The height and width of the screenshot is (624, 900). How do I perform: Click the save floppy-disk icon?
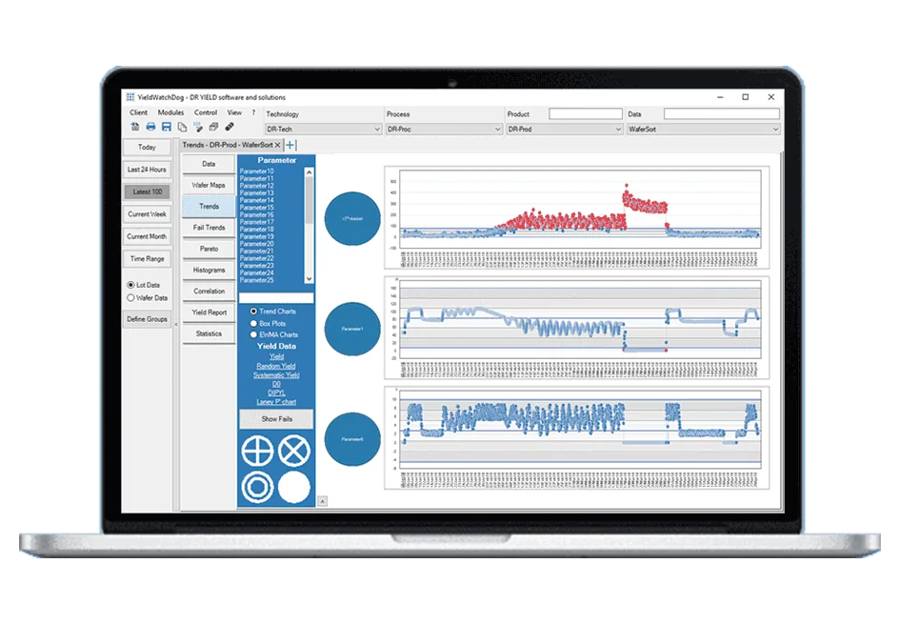pos(167,127)
